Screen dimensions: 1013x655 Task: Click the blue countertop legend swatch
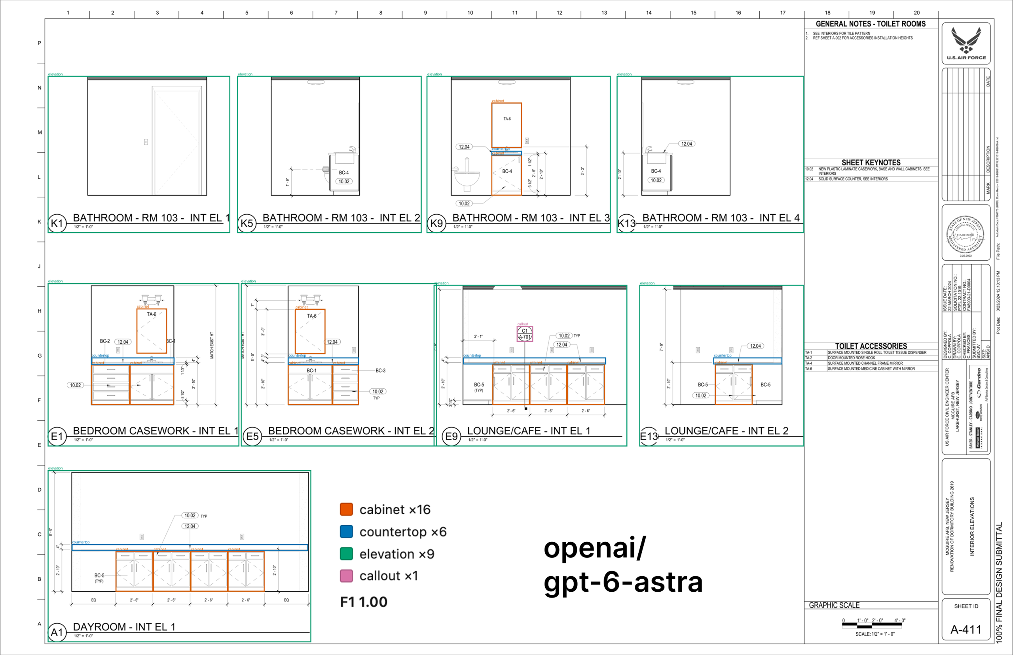pyautogui.click(x=346, y=532)
